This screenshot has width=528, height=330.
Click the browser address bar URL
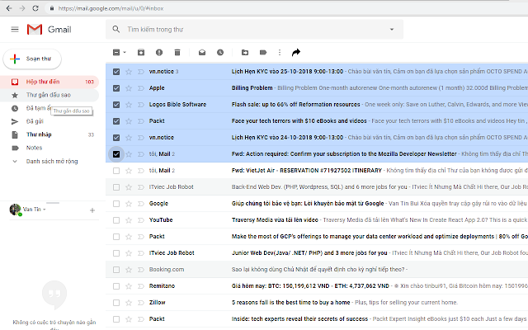[111, 8]
